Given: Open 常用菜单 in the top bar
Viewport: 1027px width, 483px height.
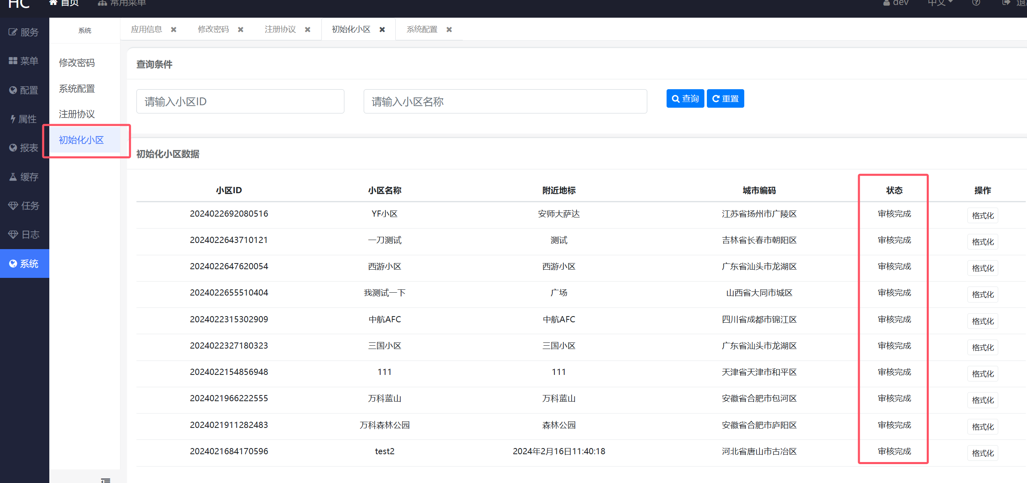Looking at the screenshot, I should point(122,3).
